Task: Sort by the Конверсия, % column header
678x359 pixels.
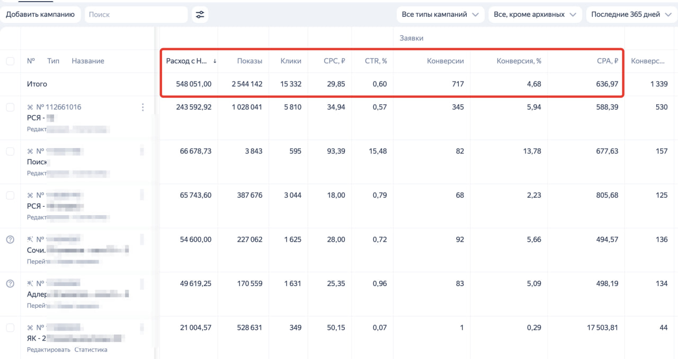Action: (x=519, y=61)
